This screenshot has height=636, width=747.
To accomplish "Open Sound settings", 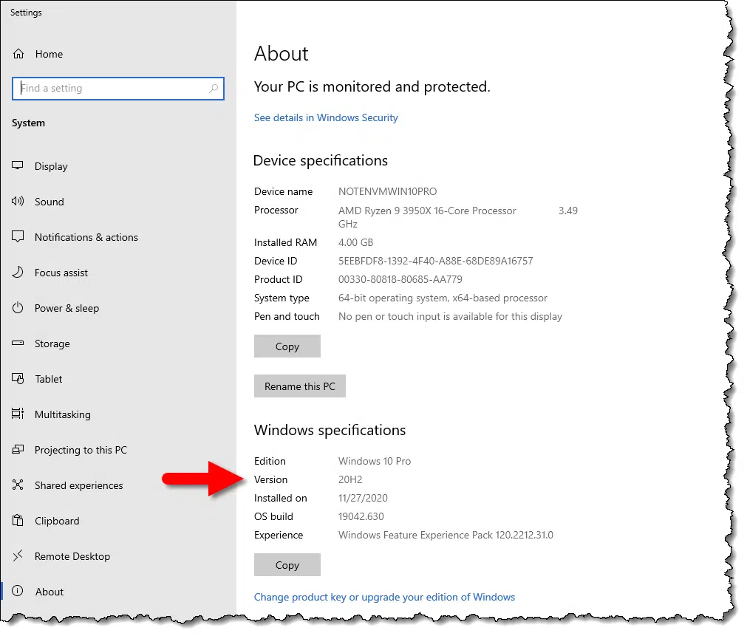I will [49, 202].
